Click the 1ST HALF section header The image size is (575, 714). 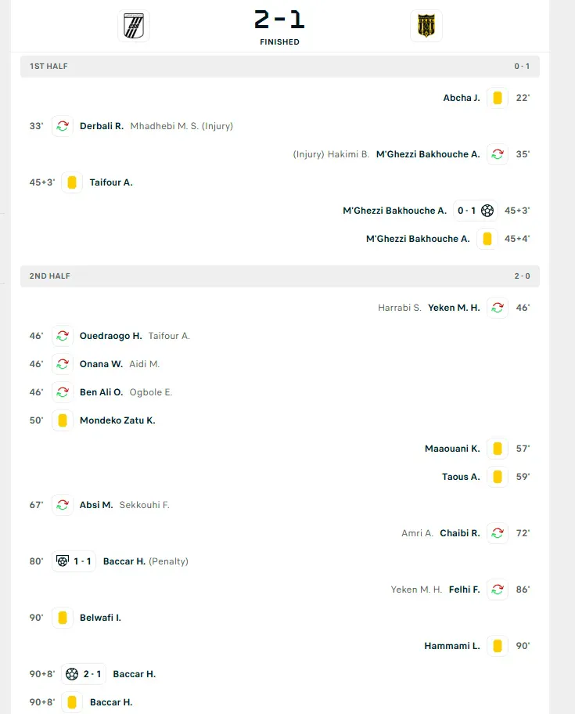click(x=280, y=67)
